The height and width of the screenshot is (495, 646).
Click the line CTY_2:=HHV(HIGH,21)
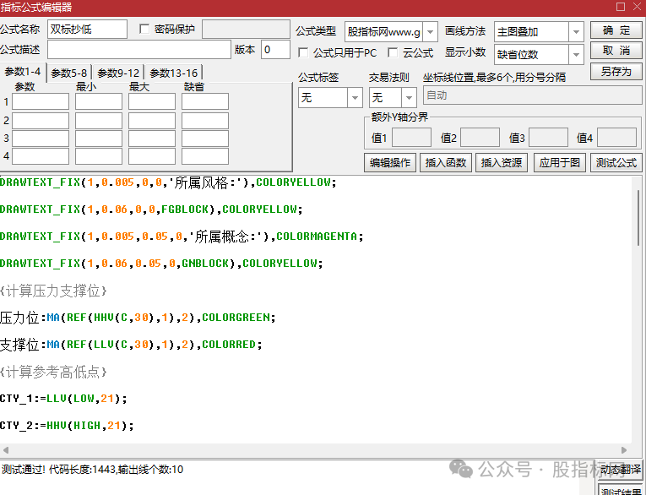click(x=67, y=426)
